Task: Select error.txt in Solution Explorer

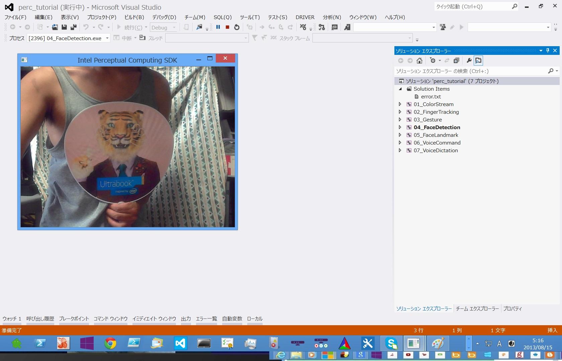Action: tap(431, 97)
